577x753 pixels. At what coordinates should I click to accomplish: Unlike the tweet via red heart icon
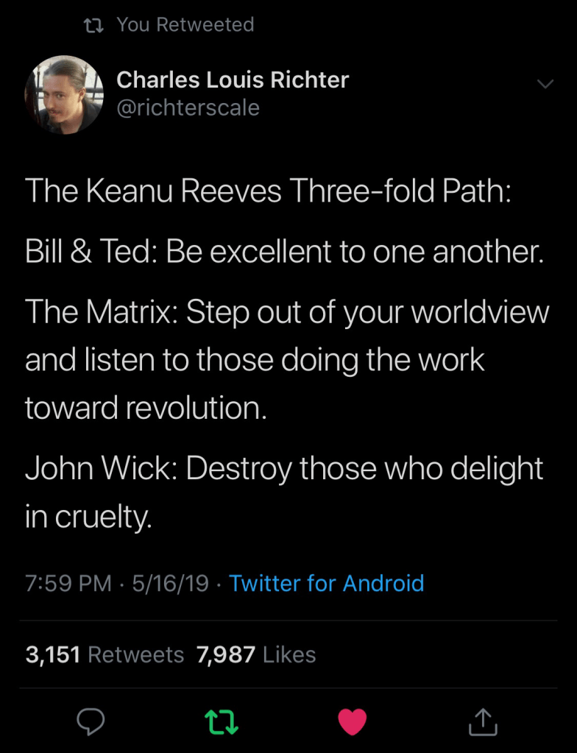(x=352, y=722)
